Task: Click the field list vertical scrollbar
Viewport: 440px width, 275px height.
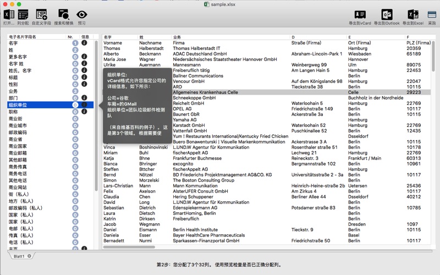Action: (97, 116)
